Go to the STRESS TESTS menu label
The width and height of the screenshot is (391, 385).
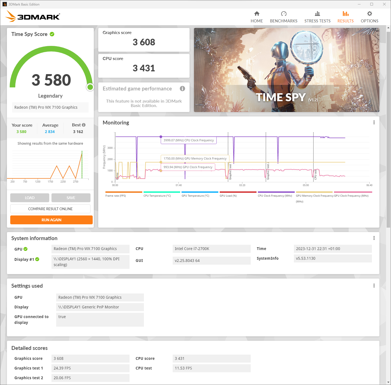317,21
